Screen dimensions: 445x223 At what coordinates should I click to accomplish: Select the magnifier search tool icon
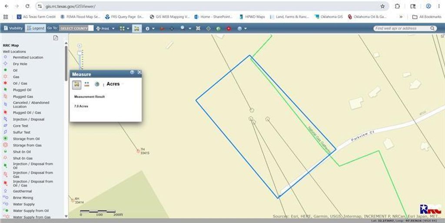183,28
